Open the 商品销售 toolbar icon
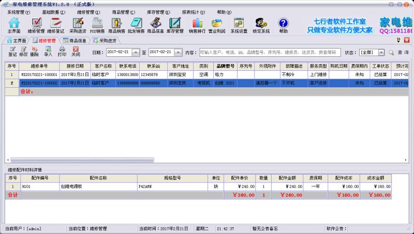Screen dimensions: 414x234 [116, 25]
